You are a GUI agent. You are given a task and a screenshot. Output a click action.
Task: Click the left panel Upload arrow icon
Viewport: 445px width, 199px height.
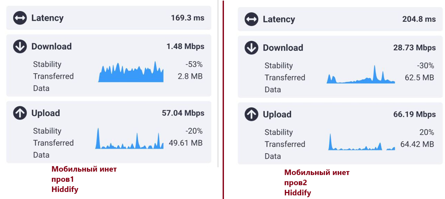(x=20, y=113)
